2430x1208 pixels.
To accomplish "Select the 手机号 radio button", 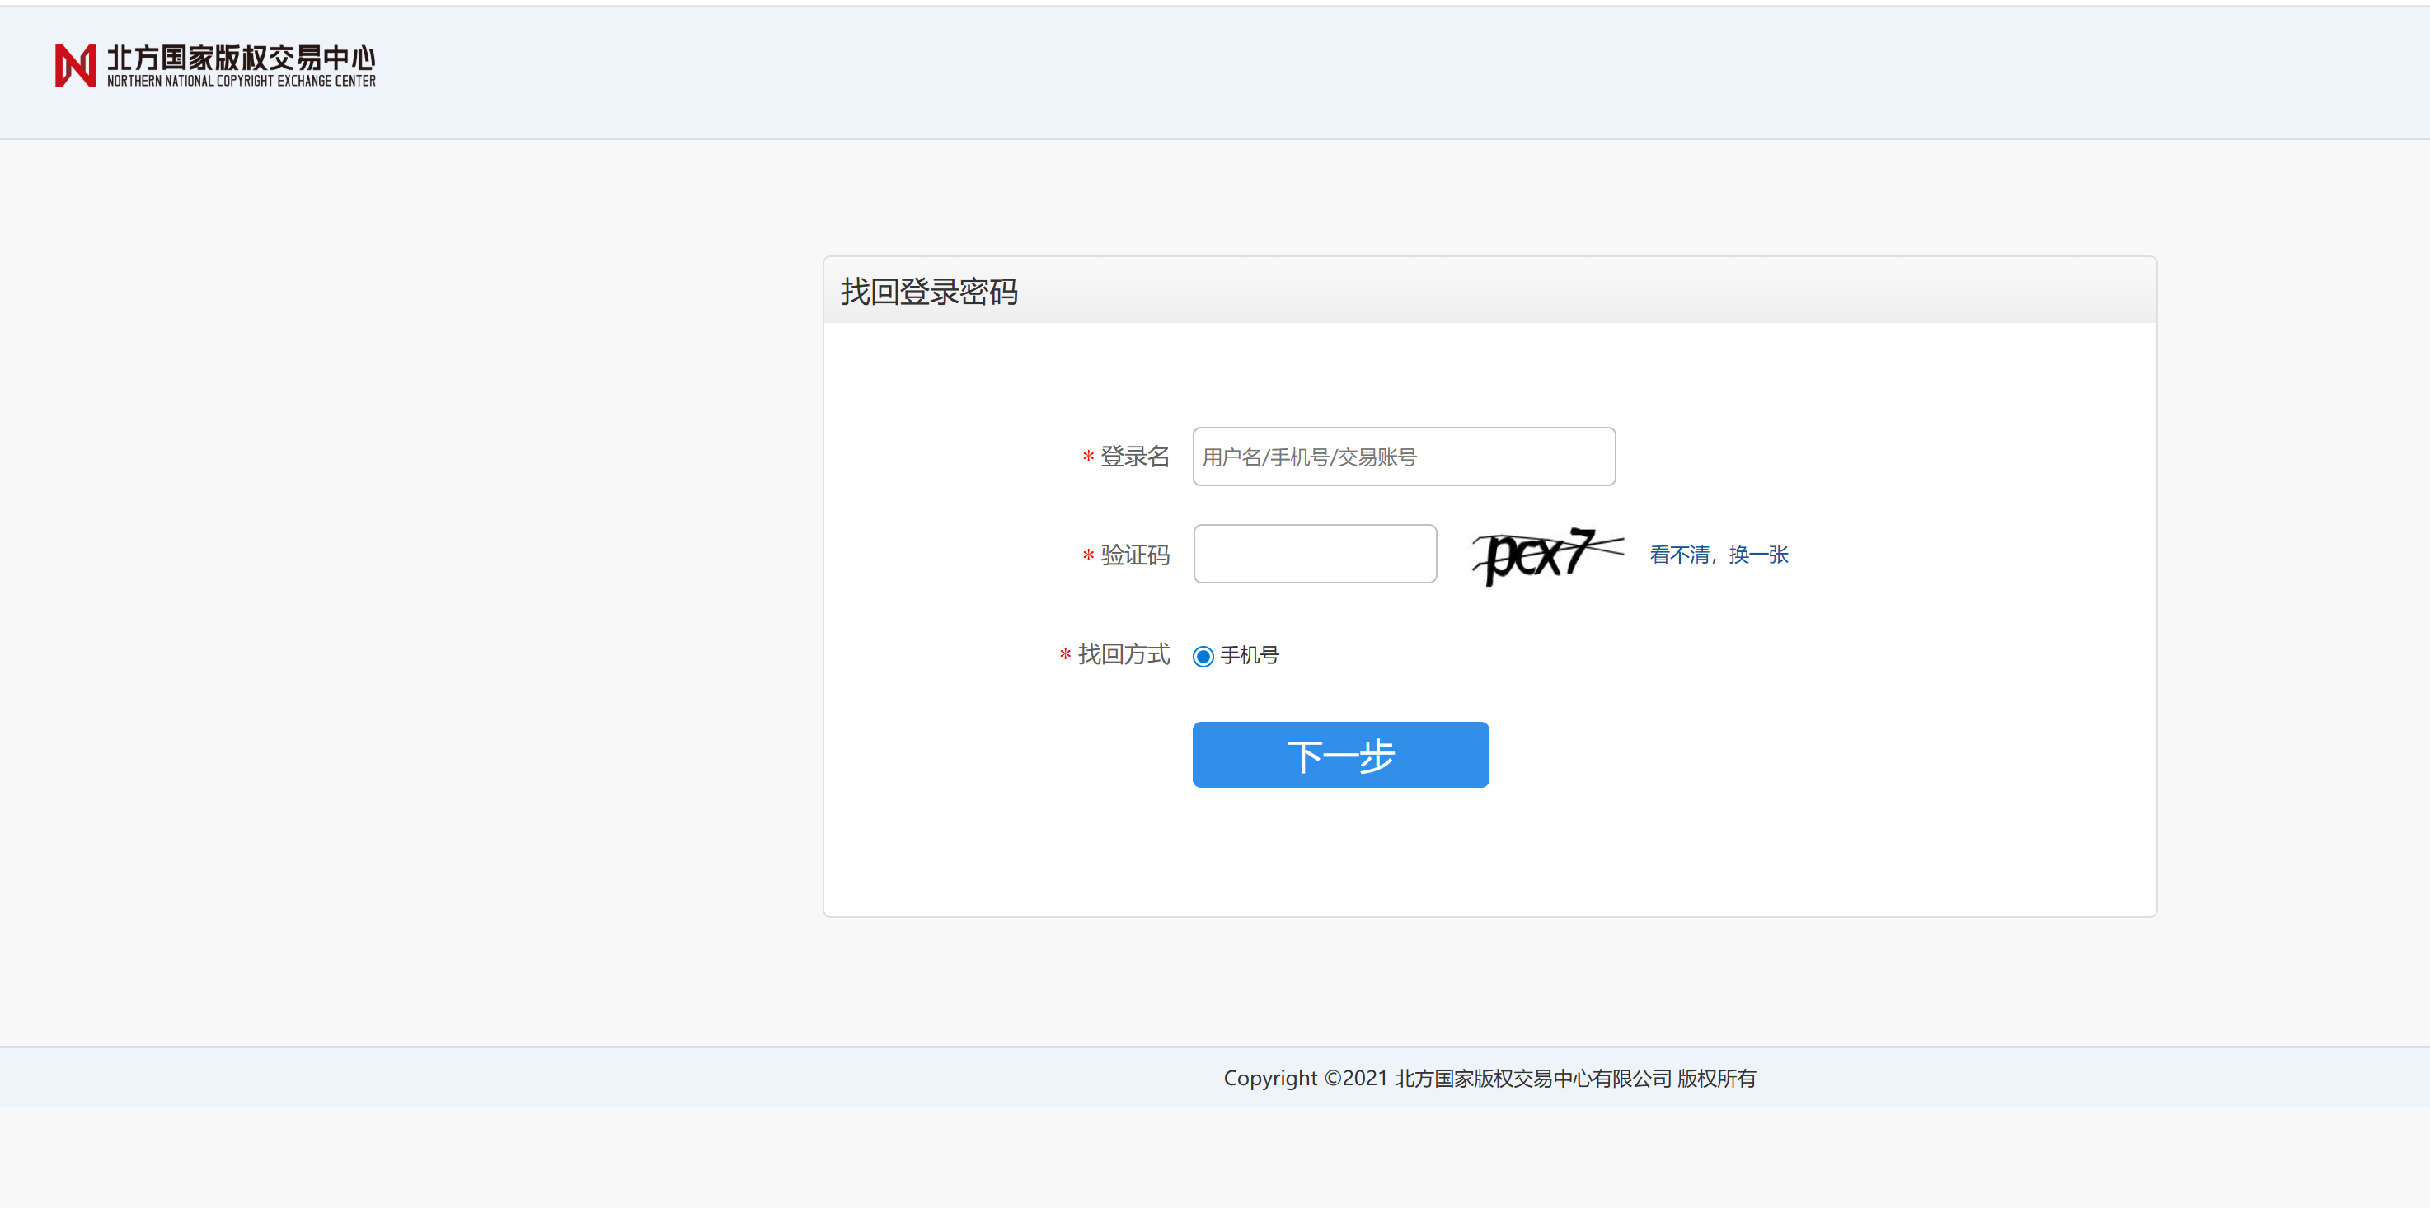I will click(x=1203, y=657).
